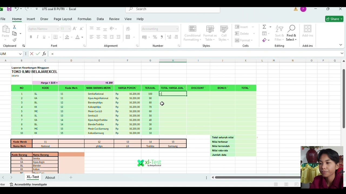Switch to the Insert tab
This screenshot has width=346, height=194.
(x=31, y=19)
